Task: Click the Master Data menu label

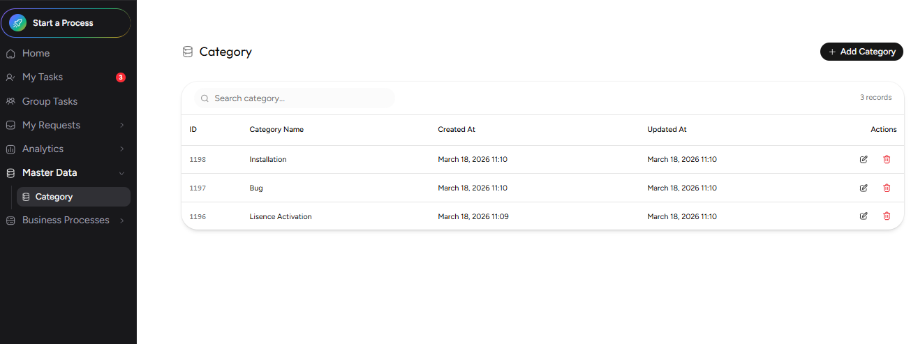Action: point(50,173)
